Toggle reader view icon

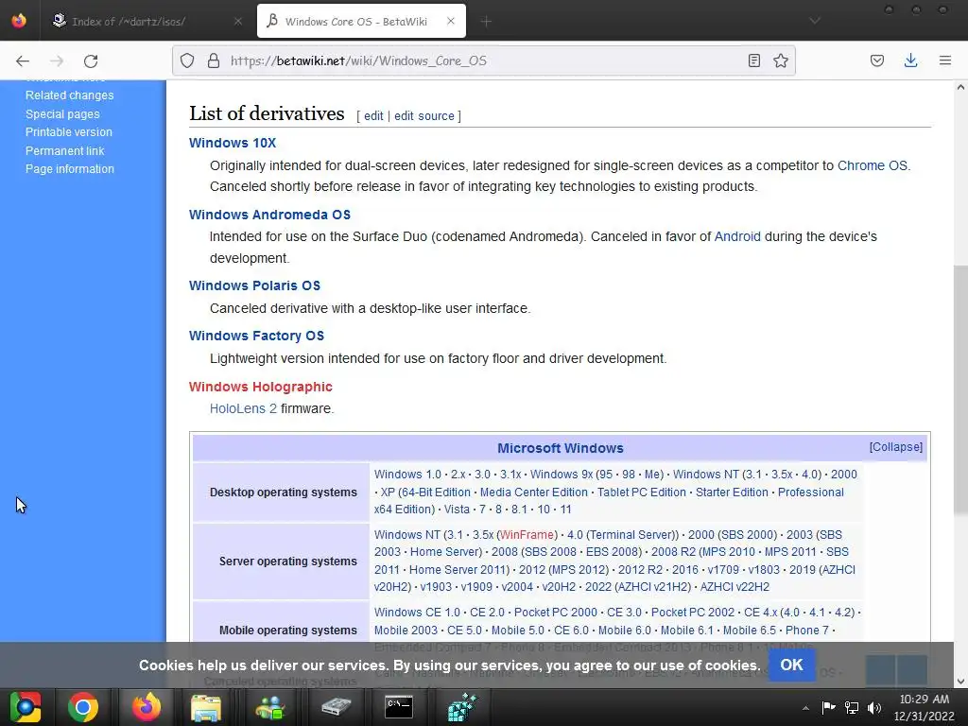tap(753, 60)
